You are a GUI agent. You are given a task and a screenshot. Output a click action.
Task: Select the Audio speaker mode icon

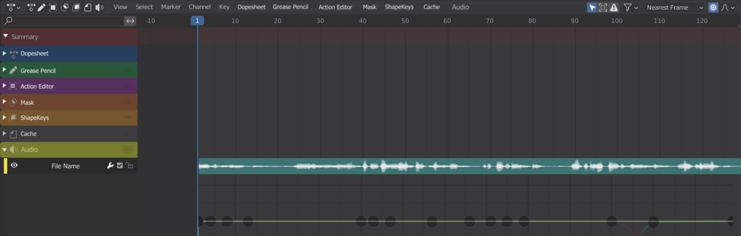pyautogui.click(x=99, y=7)
